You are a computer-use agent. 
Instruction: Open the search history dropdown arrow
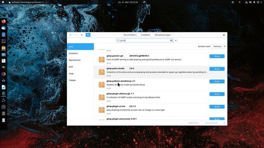pyautogui.click(x=176, y=40)
